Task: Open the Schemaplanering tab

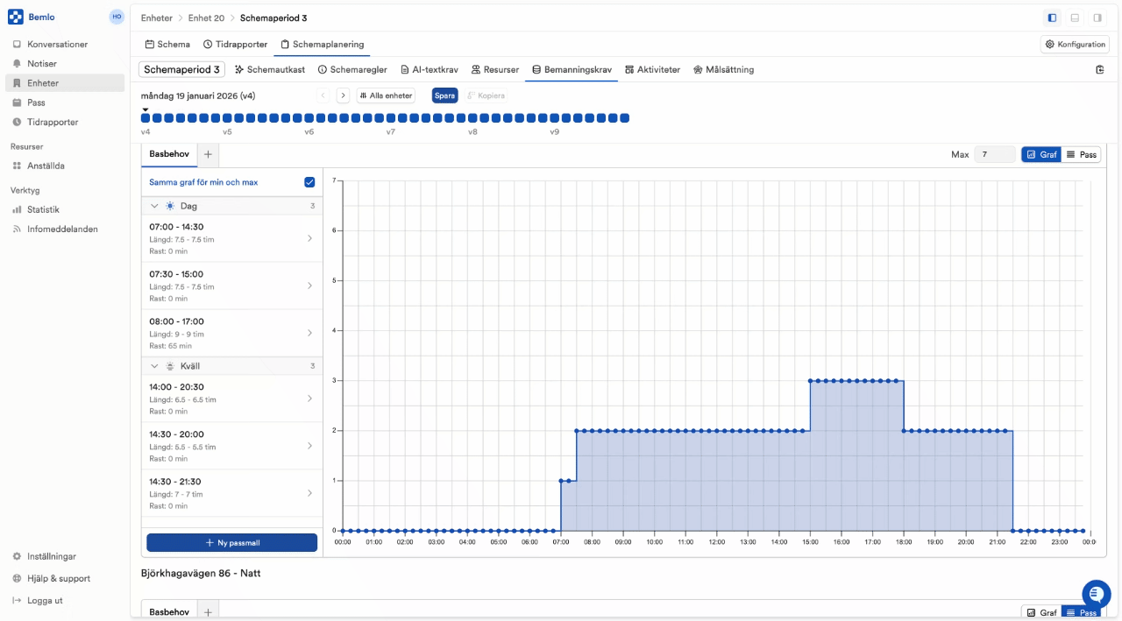Action: [322, 44]
